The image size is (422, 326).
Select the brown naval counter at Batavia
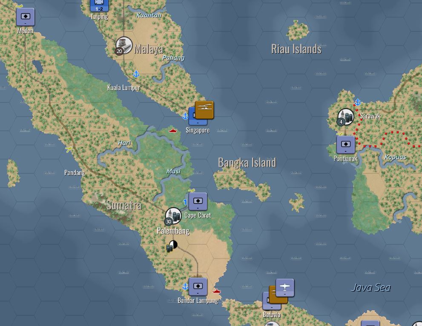point(274,295)
